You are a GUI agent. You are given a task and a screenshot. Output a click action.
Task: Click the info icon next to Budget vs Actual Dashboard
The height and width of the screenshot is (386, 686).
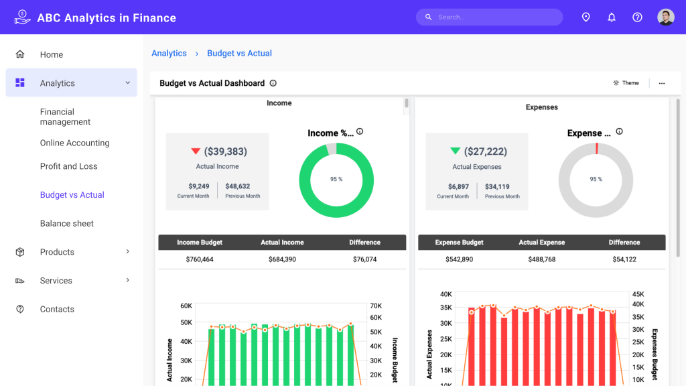click(x=273, y=83)
